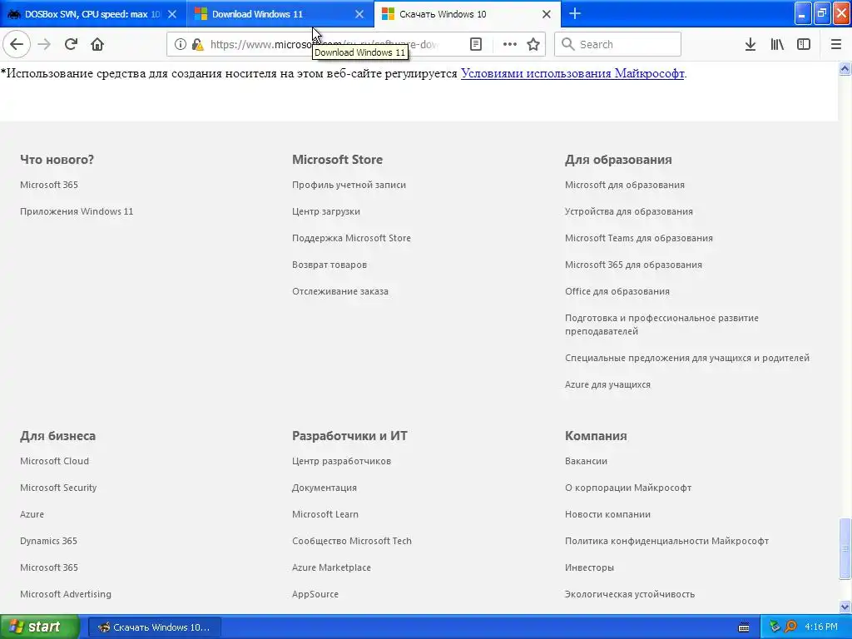Viewport: 852px width, 639px height.
Task: Open Поддержка Microsoft Store link
Action: tap(352, 238)
